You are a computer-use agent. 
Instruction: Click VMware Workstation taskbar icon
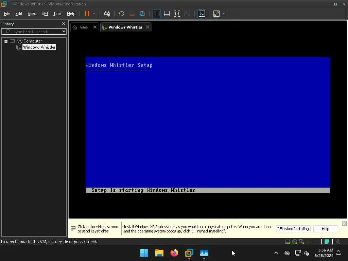click(x=189, y=253)
